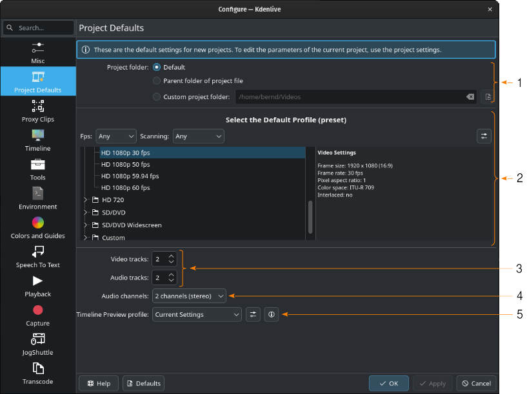This screenshot has width=527, height=394.
Task: Click the Apply button
Action: (x=433, y=383)
